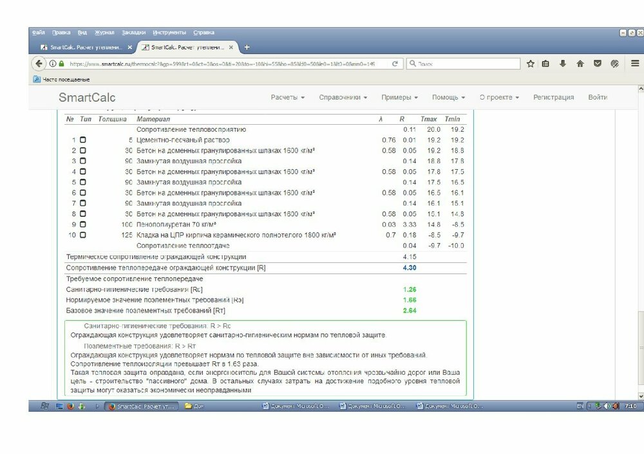Open the Справочники dropdown menu

(x=340, y=96)
